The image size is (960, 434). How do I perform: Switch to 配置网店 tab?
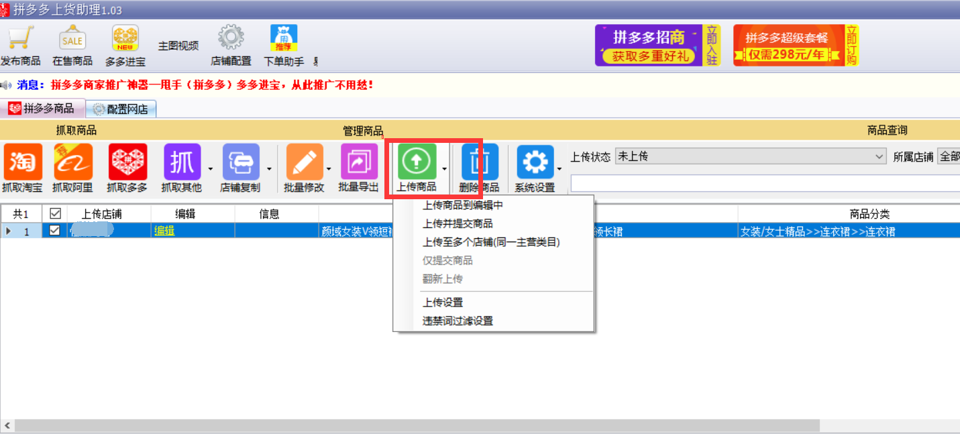point(121,109)
